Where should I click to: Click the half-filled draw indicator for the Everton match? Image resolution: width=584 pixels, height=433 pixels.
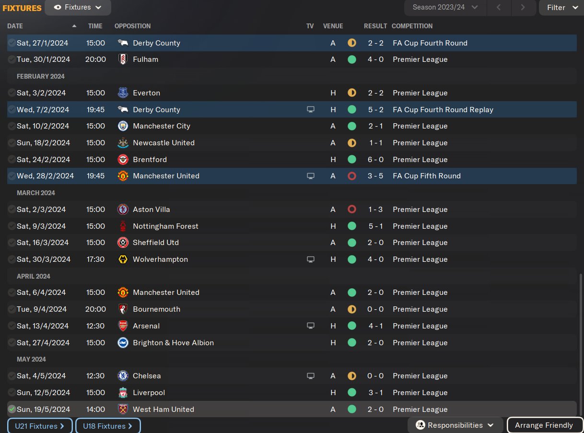(x=352, y=93)
